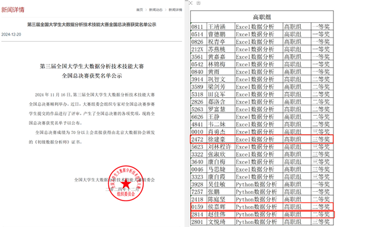Image resolution: width=369 pixels, height=227 pixels.
Task: Click the ID cell 212X
Action: [199, 49]
